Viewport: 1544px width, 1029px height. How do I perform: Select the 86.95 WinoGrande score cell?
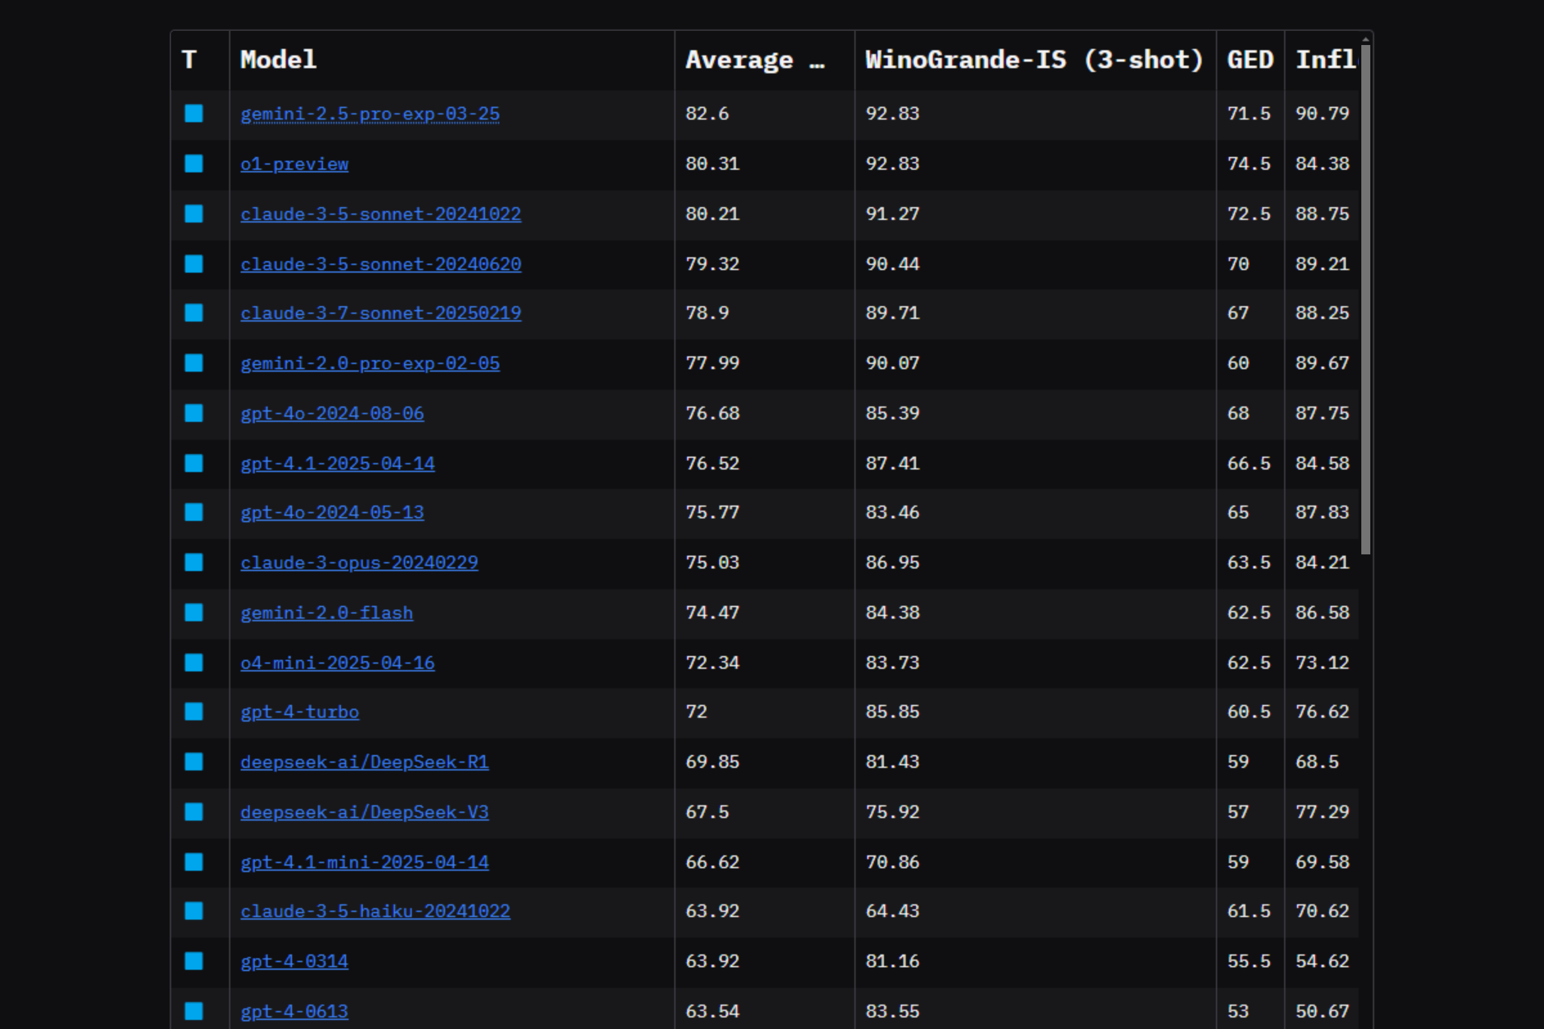tap(1035, 563)
